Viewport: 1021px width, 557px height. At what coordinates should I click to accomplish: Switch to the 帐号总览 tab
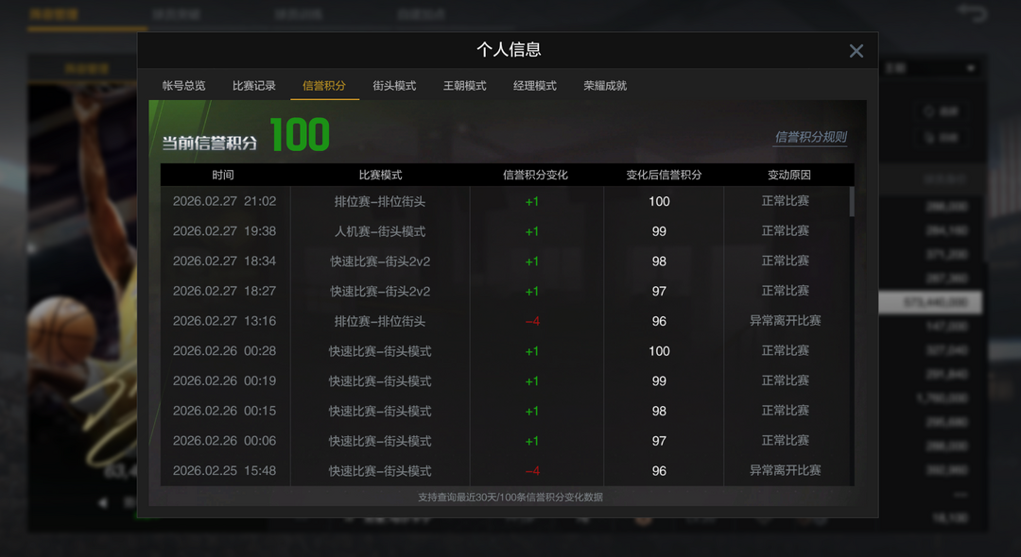pyautogui.click(x=183, y=86)
